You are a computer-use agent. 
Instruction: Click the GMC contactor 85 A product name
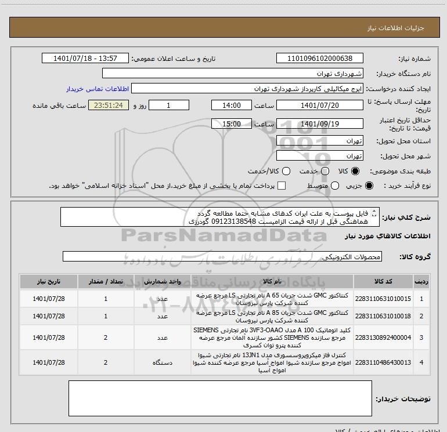(x=272, y=317)
